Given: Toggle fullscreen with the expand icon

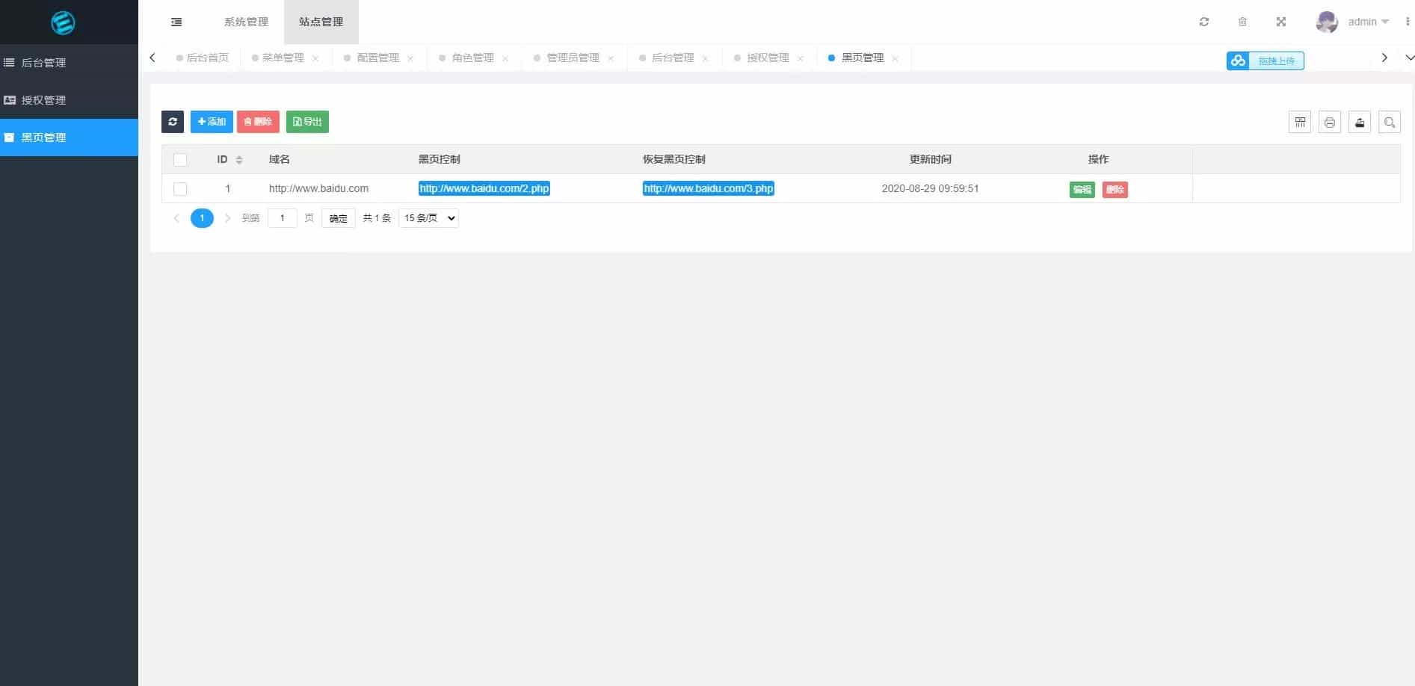Looking at the screenshot, I should (1280, 22).
